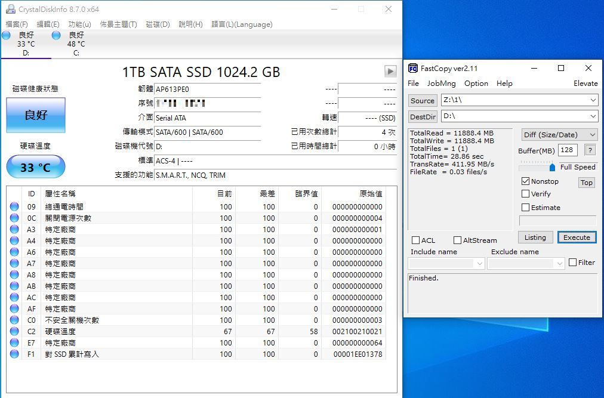Click status orb for attribute A7
Viewport: 604px width, 398px height.
tap(14, 263)
